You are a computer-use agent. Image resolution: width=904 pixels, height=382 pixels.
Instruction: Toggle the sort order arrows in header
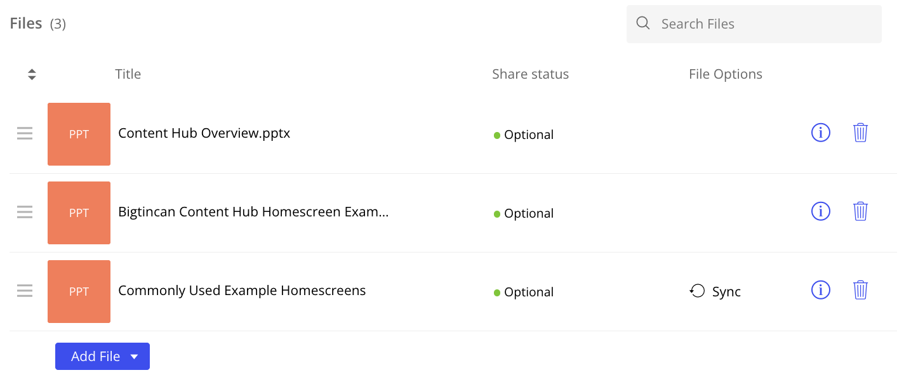[x=32, y=74]
